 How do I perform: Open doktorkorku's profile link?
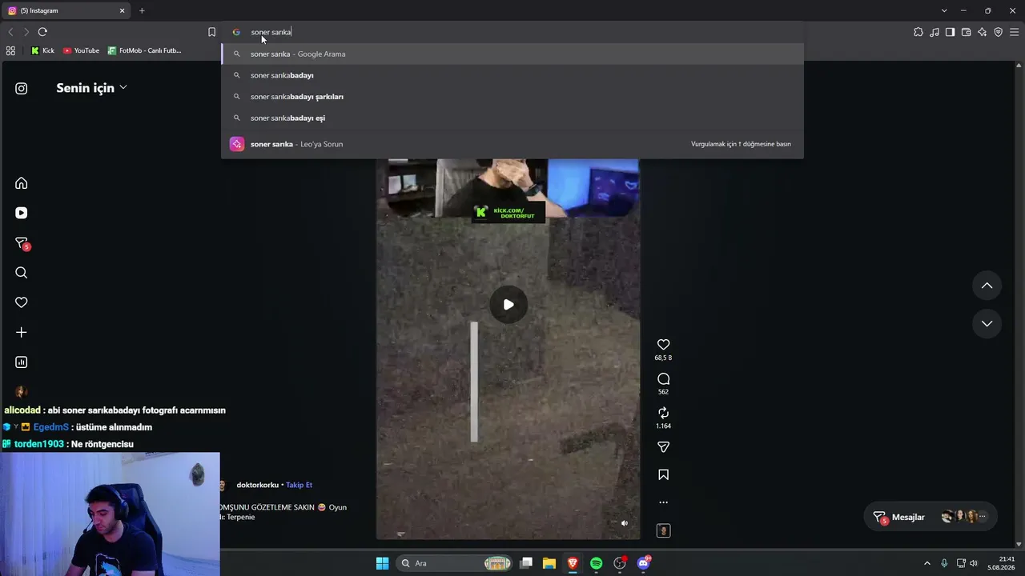258,485
